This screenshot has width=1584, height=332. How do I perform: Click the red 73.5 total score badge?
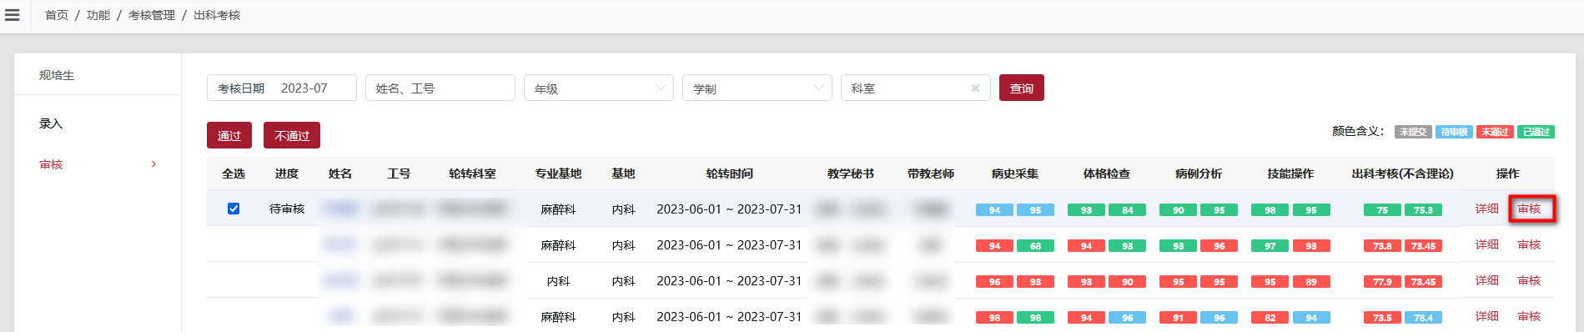(x=1382, y=318)
